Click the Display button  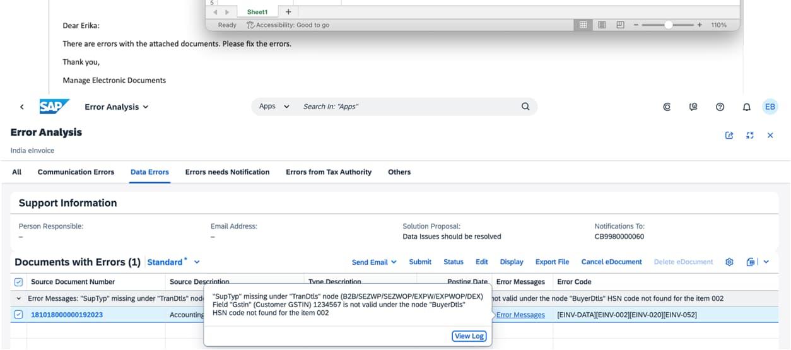pyautogui.click(x=512, y=262)
